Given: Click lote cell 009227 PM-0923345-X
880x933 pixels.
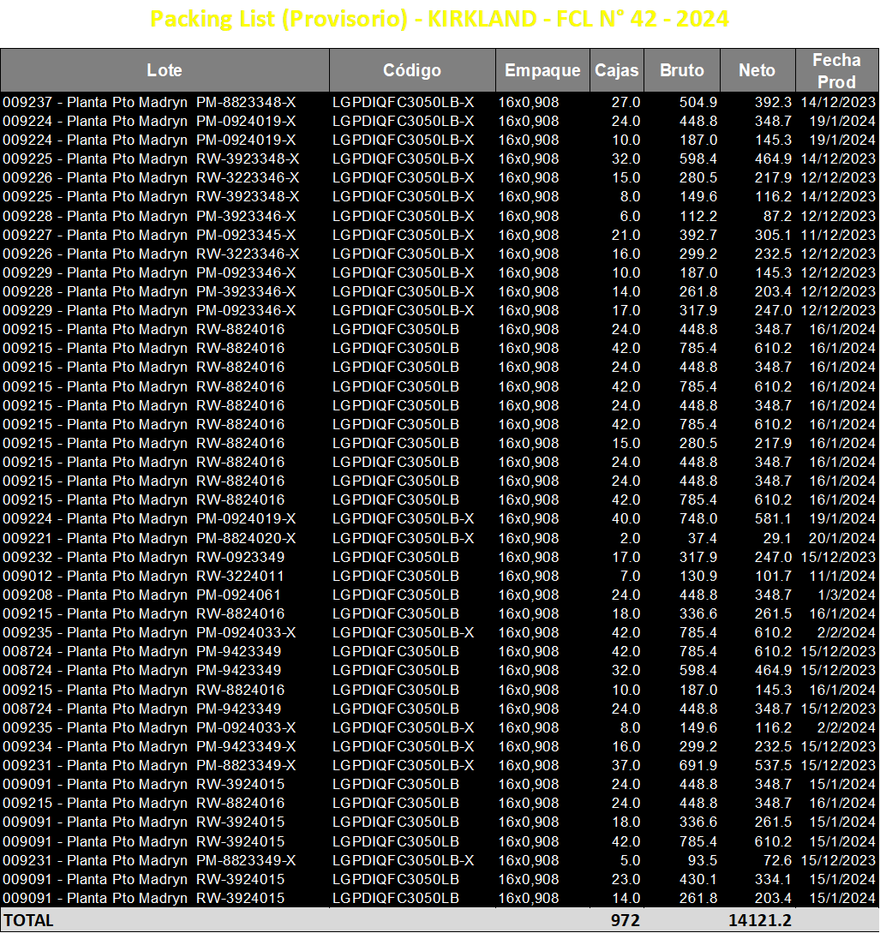Looking at the screenshot, I should point(149,235).
